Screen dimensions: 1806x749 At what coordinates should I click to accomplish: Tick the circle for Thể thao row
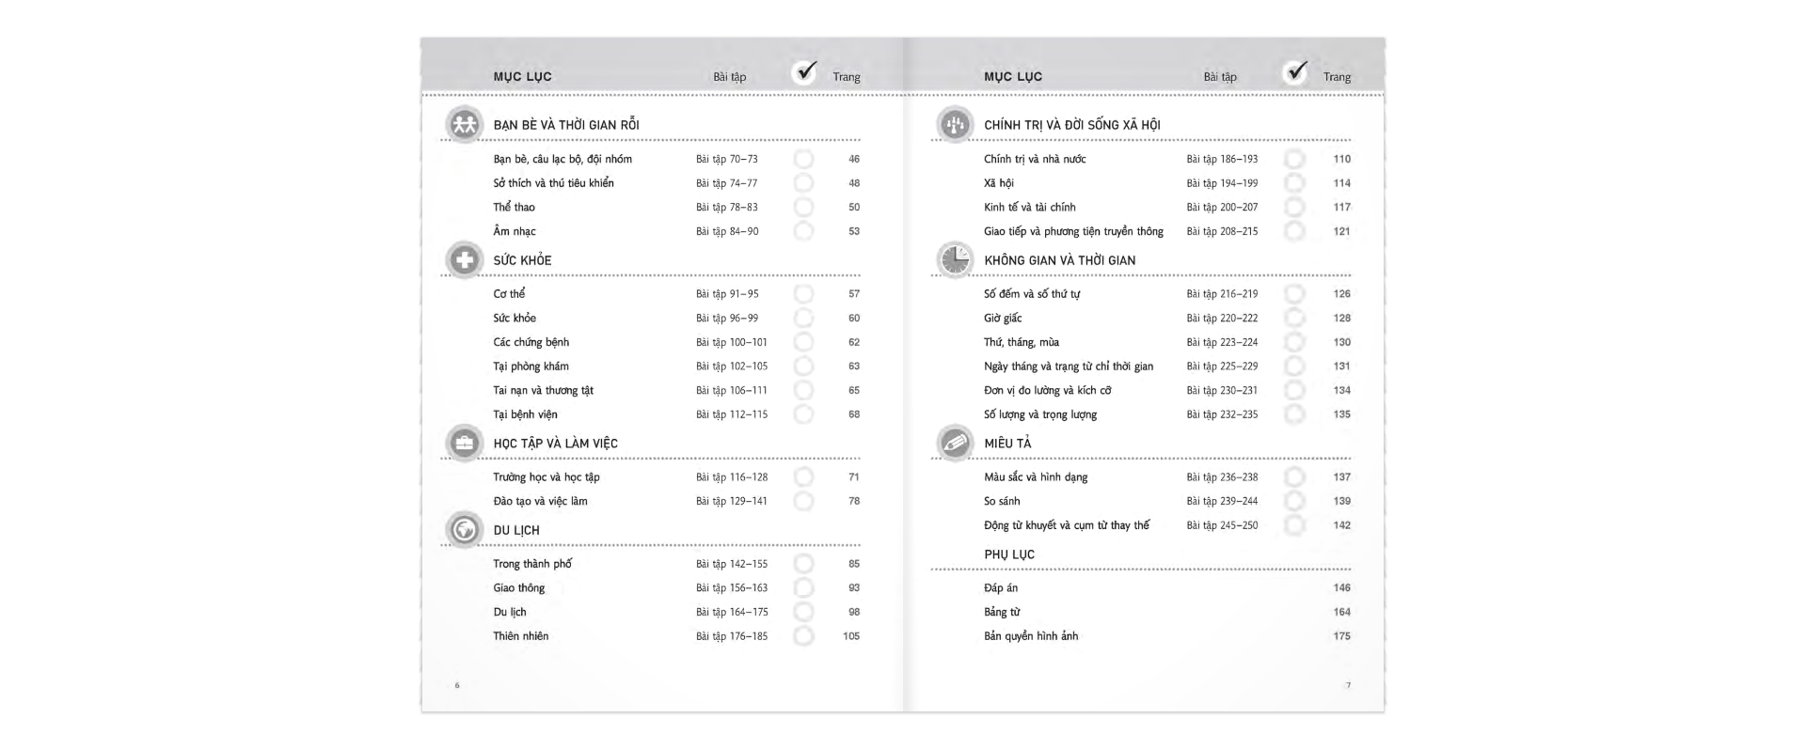[803, 207]
